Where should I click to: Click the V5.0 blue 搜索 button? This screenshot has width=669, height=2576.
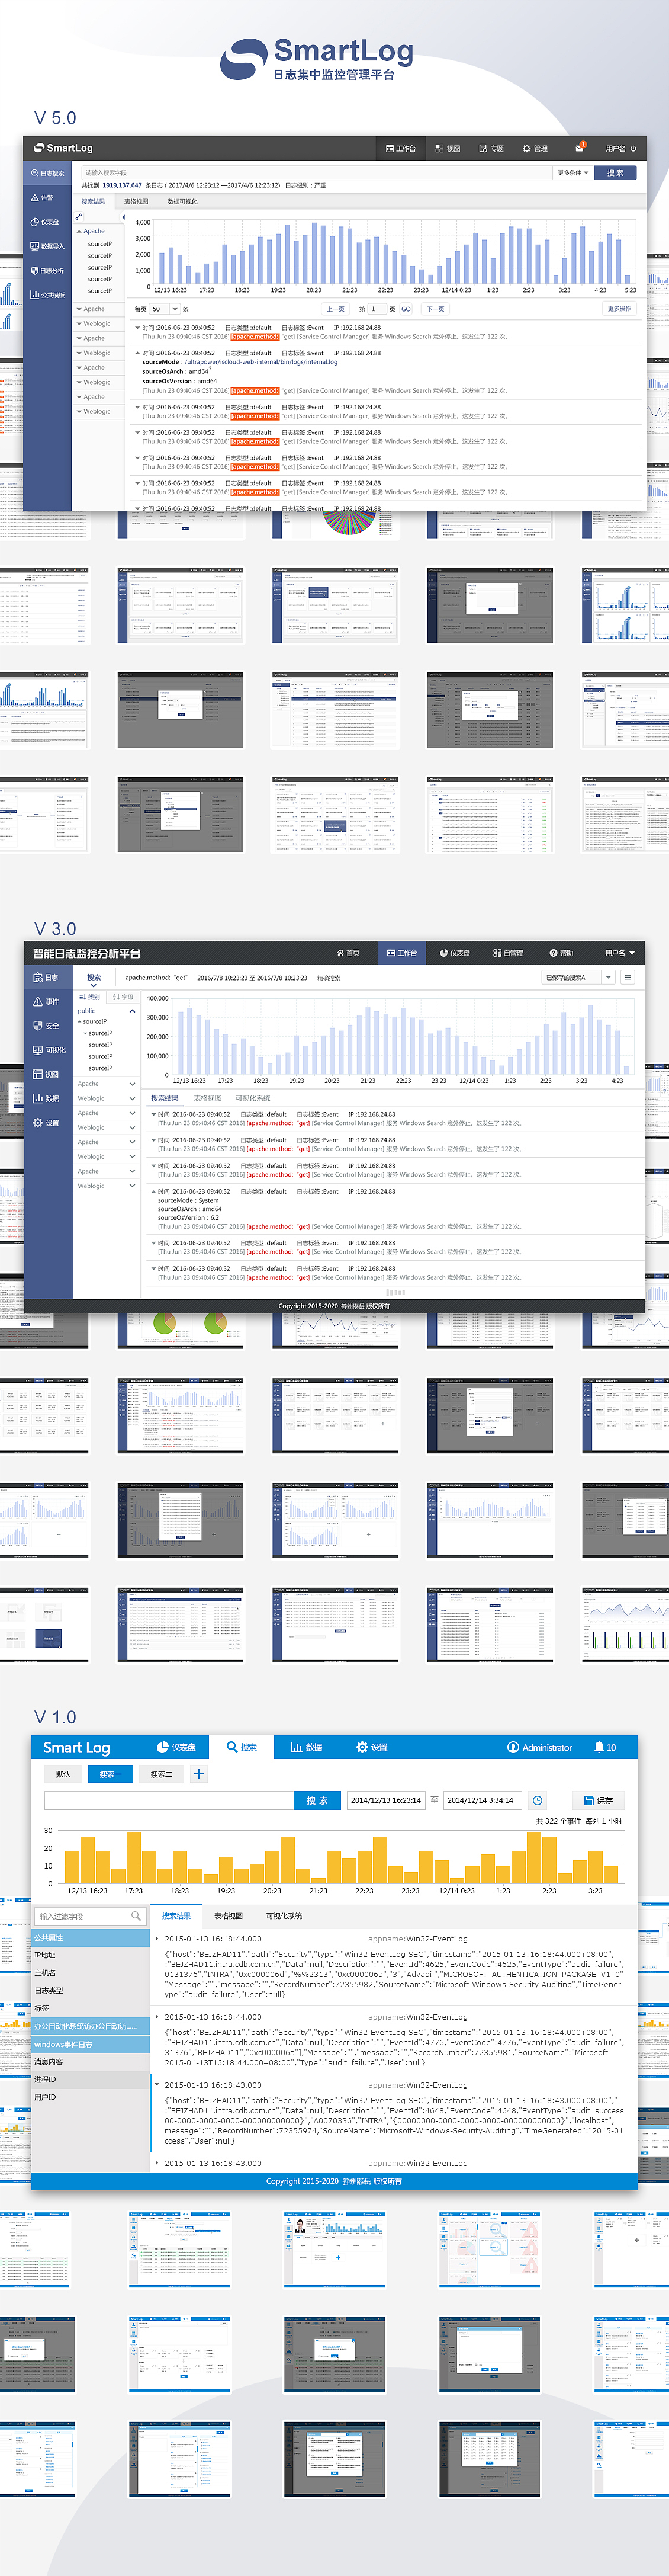click(x=615, y=173)
